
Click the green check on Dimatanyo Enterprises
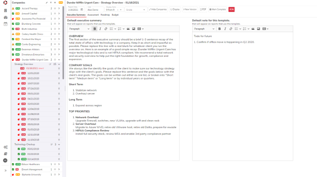point(13,55)
